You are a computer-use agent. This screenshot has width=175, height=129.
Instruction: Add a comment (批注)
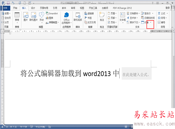coord(102,17)
